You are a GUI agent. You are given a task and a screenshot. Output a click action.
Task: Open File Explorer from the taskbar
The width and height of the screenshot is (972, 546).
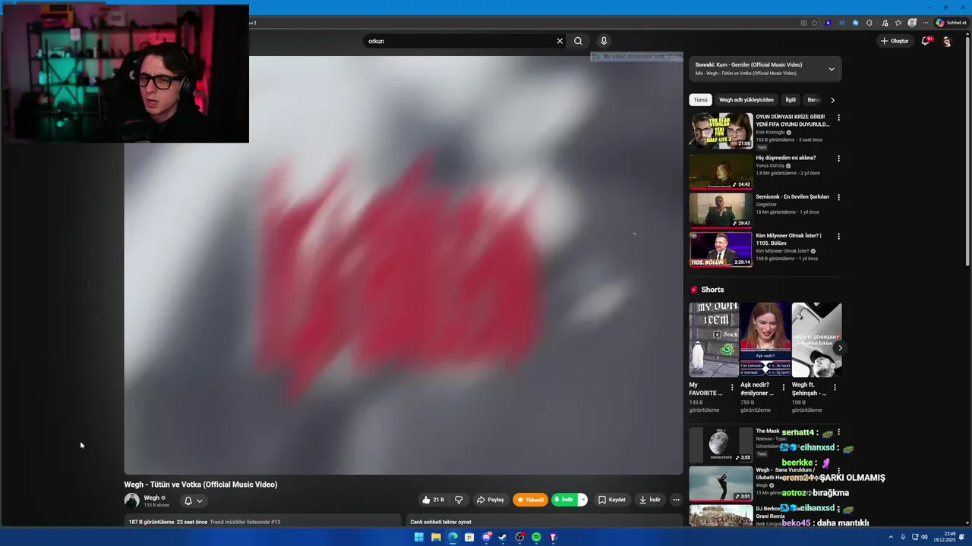436,537
